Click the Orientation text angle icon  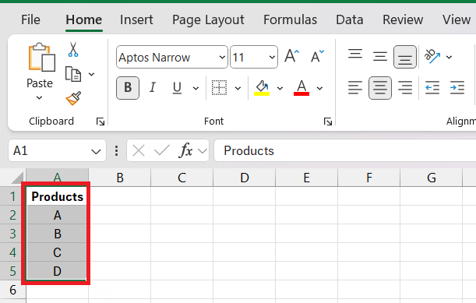pos(432,56)
